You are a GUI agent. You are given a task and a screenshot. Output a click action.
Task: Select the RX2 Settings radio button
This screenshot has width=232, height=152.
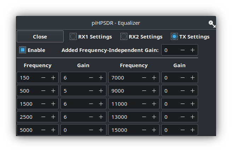coord(124,36)
